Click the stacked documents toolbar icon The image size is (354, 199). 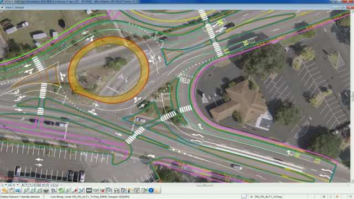[117, 190]
